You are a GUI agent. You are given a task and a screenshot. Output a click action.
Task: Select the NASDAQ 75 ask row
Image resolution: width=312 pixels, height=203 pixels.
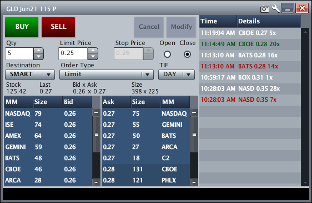coord(145,113)
